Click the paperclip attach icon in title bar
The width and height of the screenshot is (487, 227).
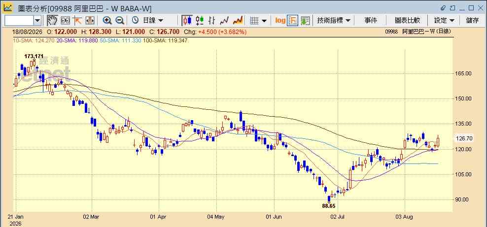click(444, 8)
